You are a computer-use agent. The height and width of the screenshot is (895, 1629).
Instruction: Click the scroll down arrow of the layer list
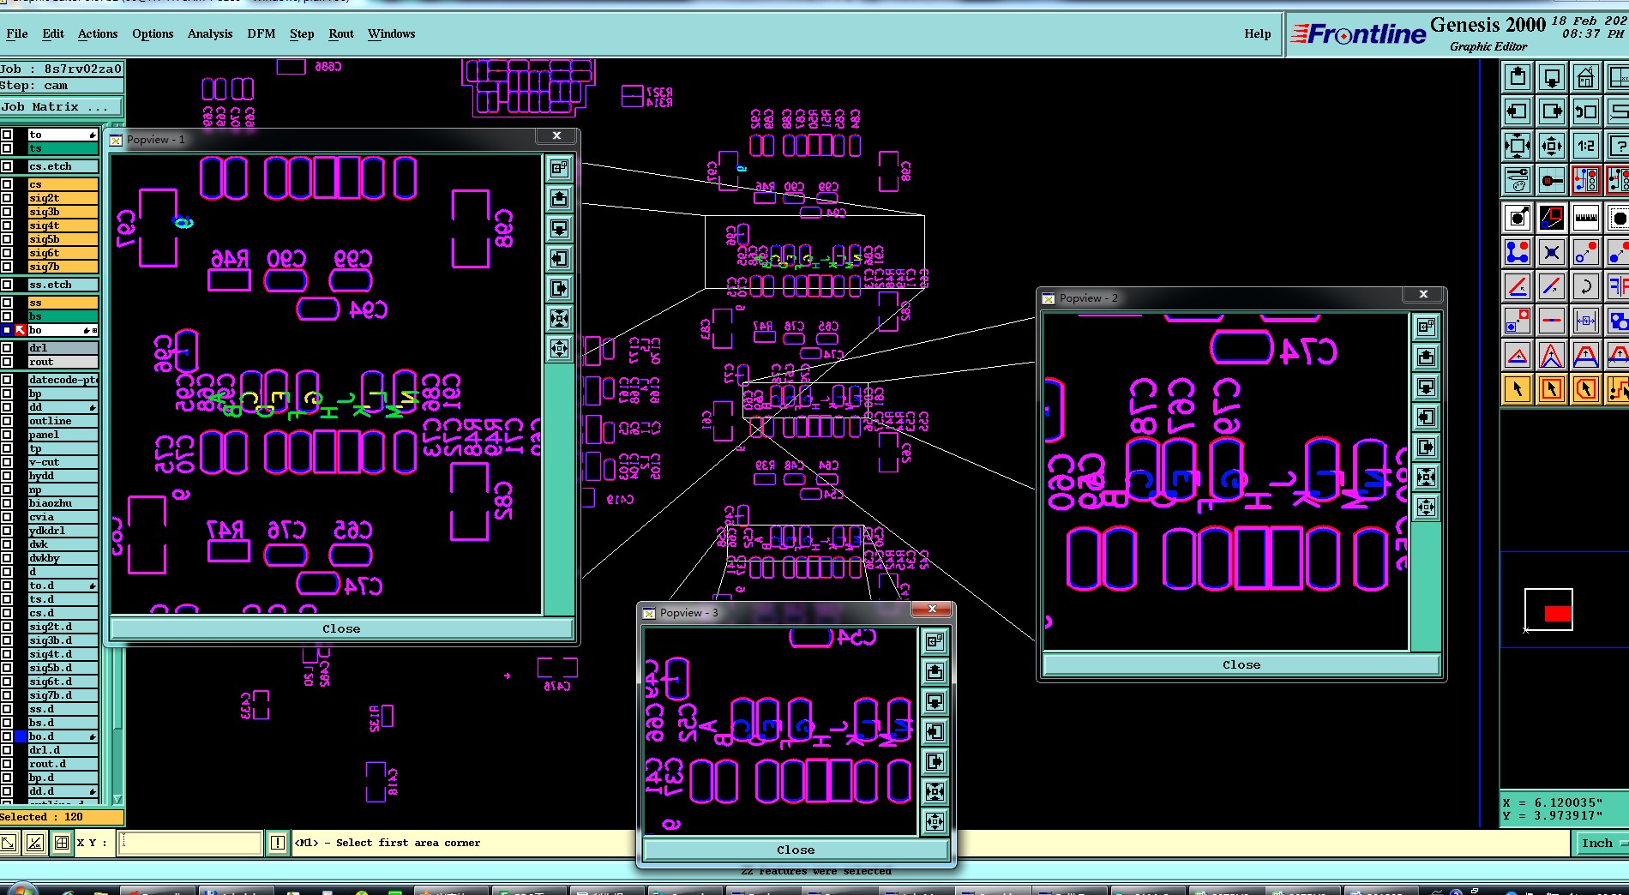pyautogui.click(x=118, y=799)
